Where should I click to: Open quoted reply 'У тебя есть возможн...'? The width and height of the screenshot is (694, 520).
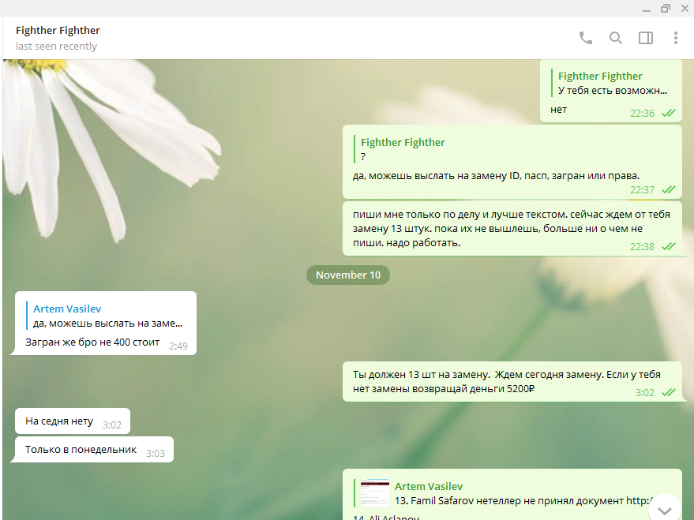pos(610,83)
